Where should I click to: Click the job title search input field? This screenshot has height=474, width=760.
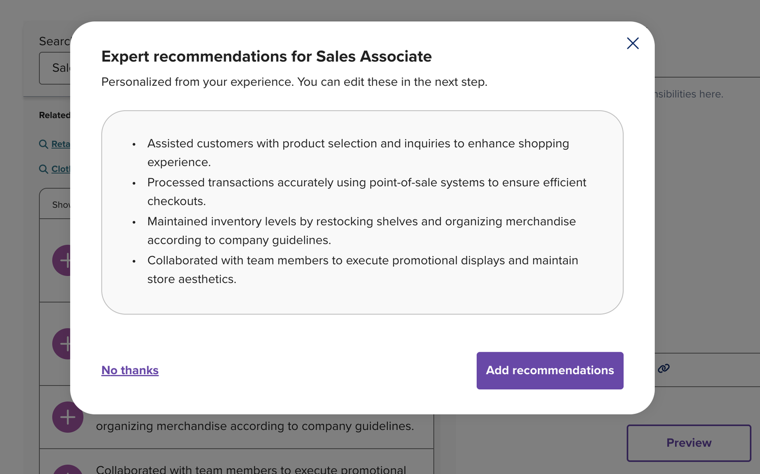55,68
